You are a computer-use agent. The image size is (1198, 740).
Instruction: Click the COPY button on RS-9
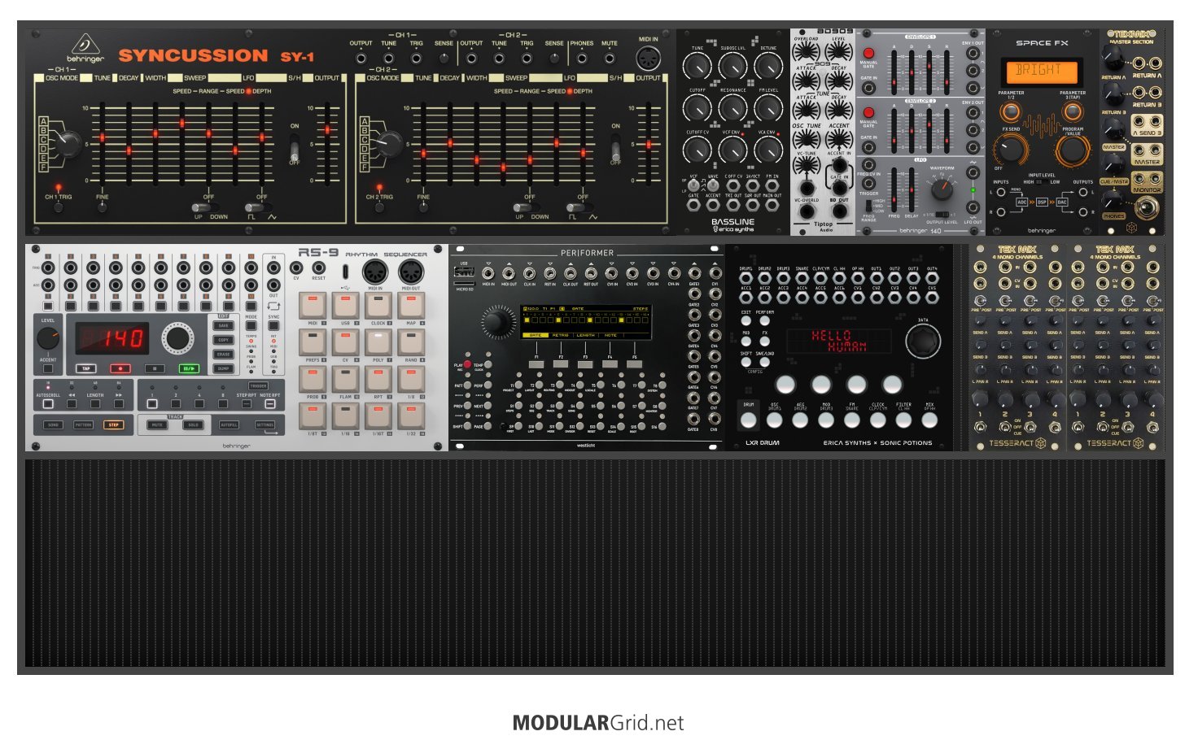tap(224, 340)
